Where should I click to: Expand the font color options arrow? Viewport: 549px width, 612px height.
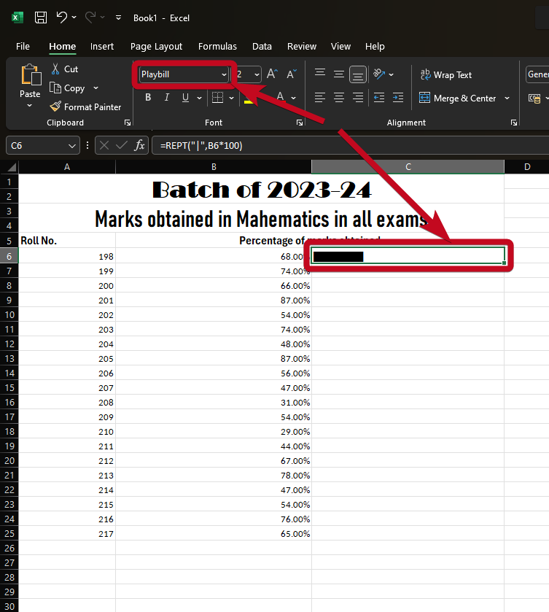[x=293, y=98]
